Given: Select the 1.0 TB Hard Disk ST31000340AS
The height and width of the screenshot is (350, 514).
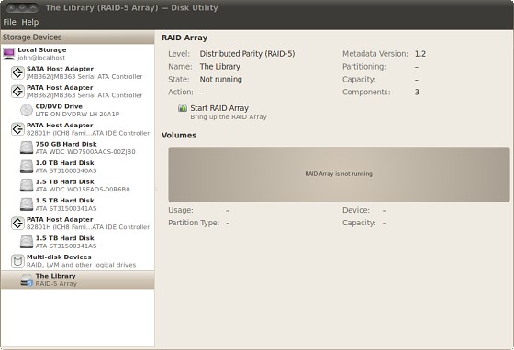Looking at the screenshot, I should (77, 167).
